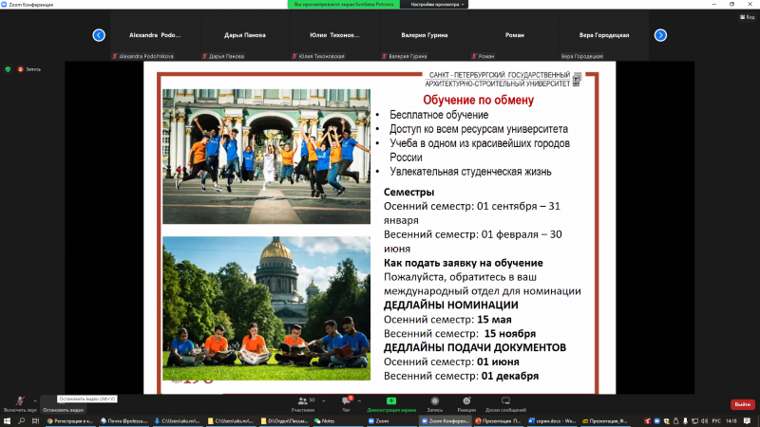Change layout with Вид button
This screenshot has height=427, width=760.
747,17
